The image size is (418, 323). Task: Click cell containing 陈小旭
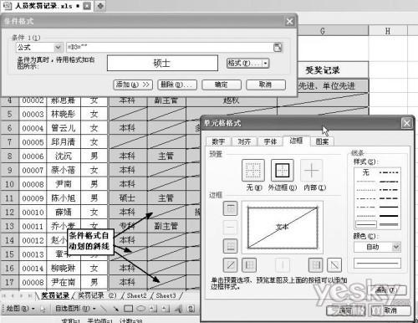[64, 198]
